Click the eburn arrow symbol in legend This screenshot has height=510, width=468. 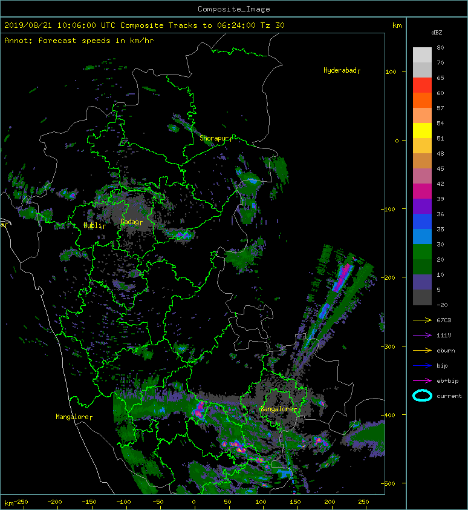[422, 351]
